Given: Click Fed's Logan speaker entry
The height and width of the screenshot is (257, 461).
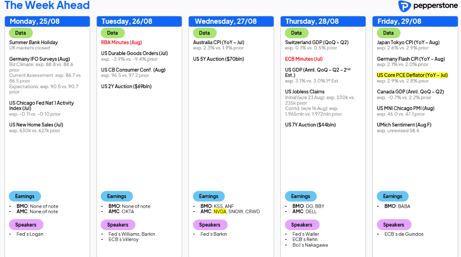Looking at the screenshot, I should [30, 234].
